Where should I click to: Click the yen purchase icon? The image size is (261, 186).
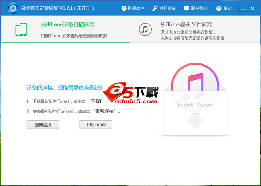click(124, 8)
